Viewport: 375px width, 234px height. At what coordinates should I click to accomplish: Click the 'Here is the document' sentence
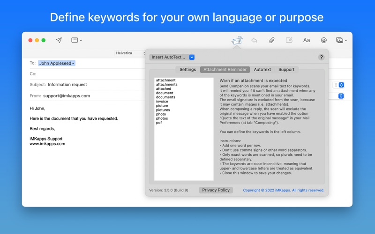tap(74, 118)
